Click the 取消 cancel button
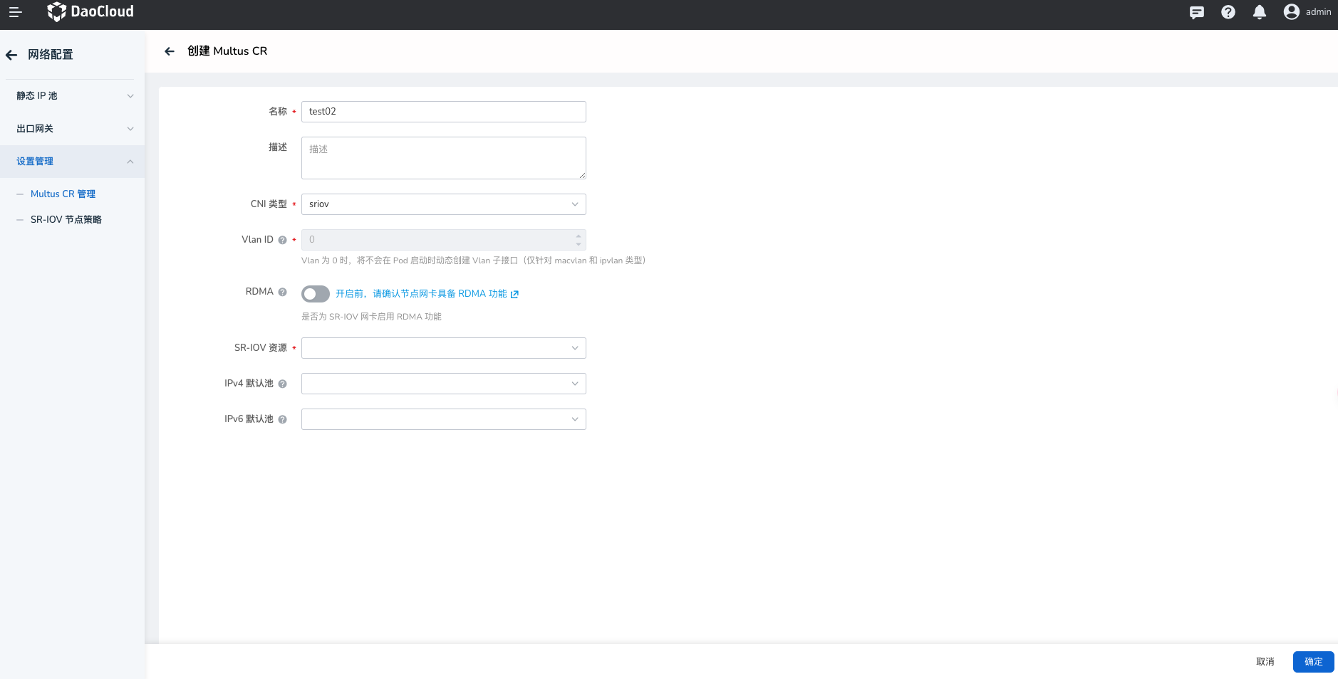Screen dimensions: 1338x679 tap(1265, 662)
